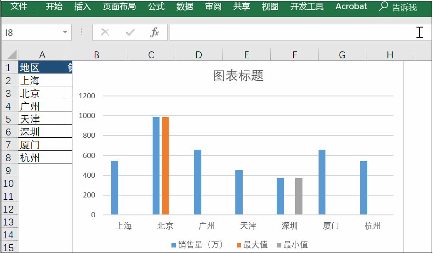Select column H header
Viewport: 433px width, 253px height.
point(390,55)
